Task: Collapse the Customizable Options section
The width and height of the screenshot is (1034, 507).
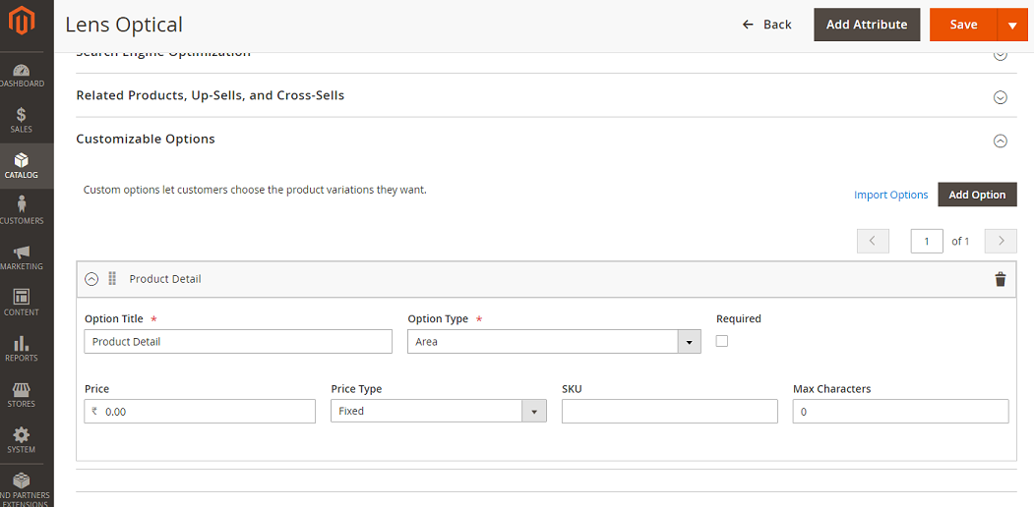Action: pyautogui.click(x=1001, y=141)
